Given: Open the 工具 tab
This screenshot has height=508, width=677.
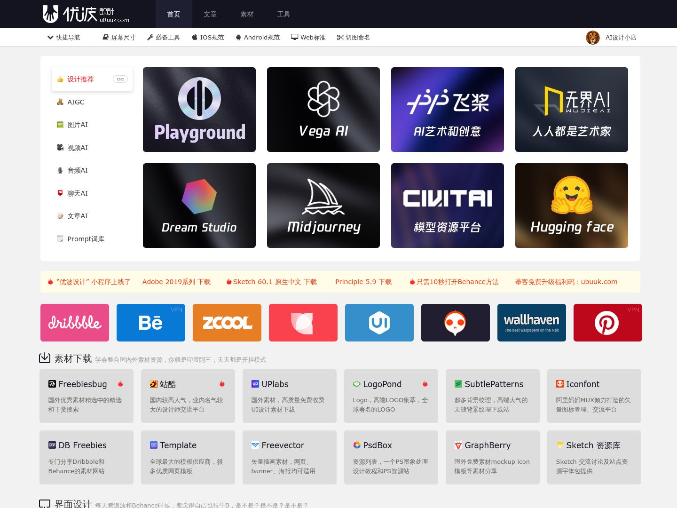Looking at the screenshot, I should point(283,14).
